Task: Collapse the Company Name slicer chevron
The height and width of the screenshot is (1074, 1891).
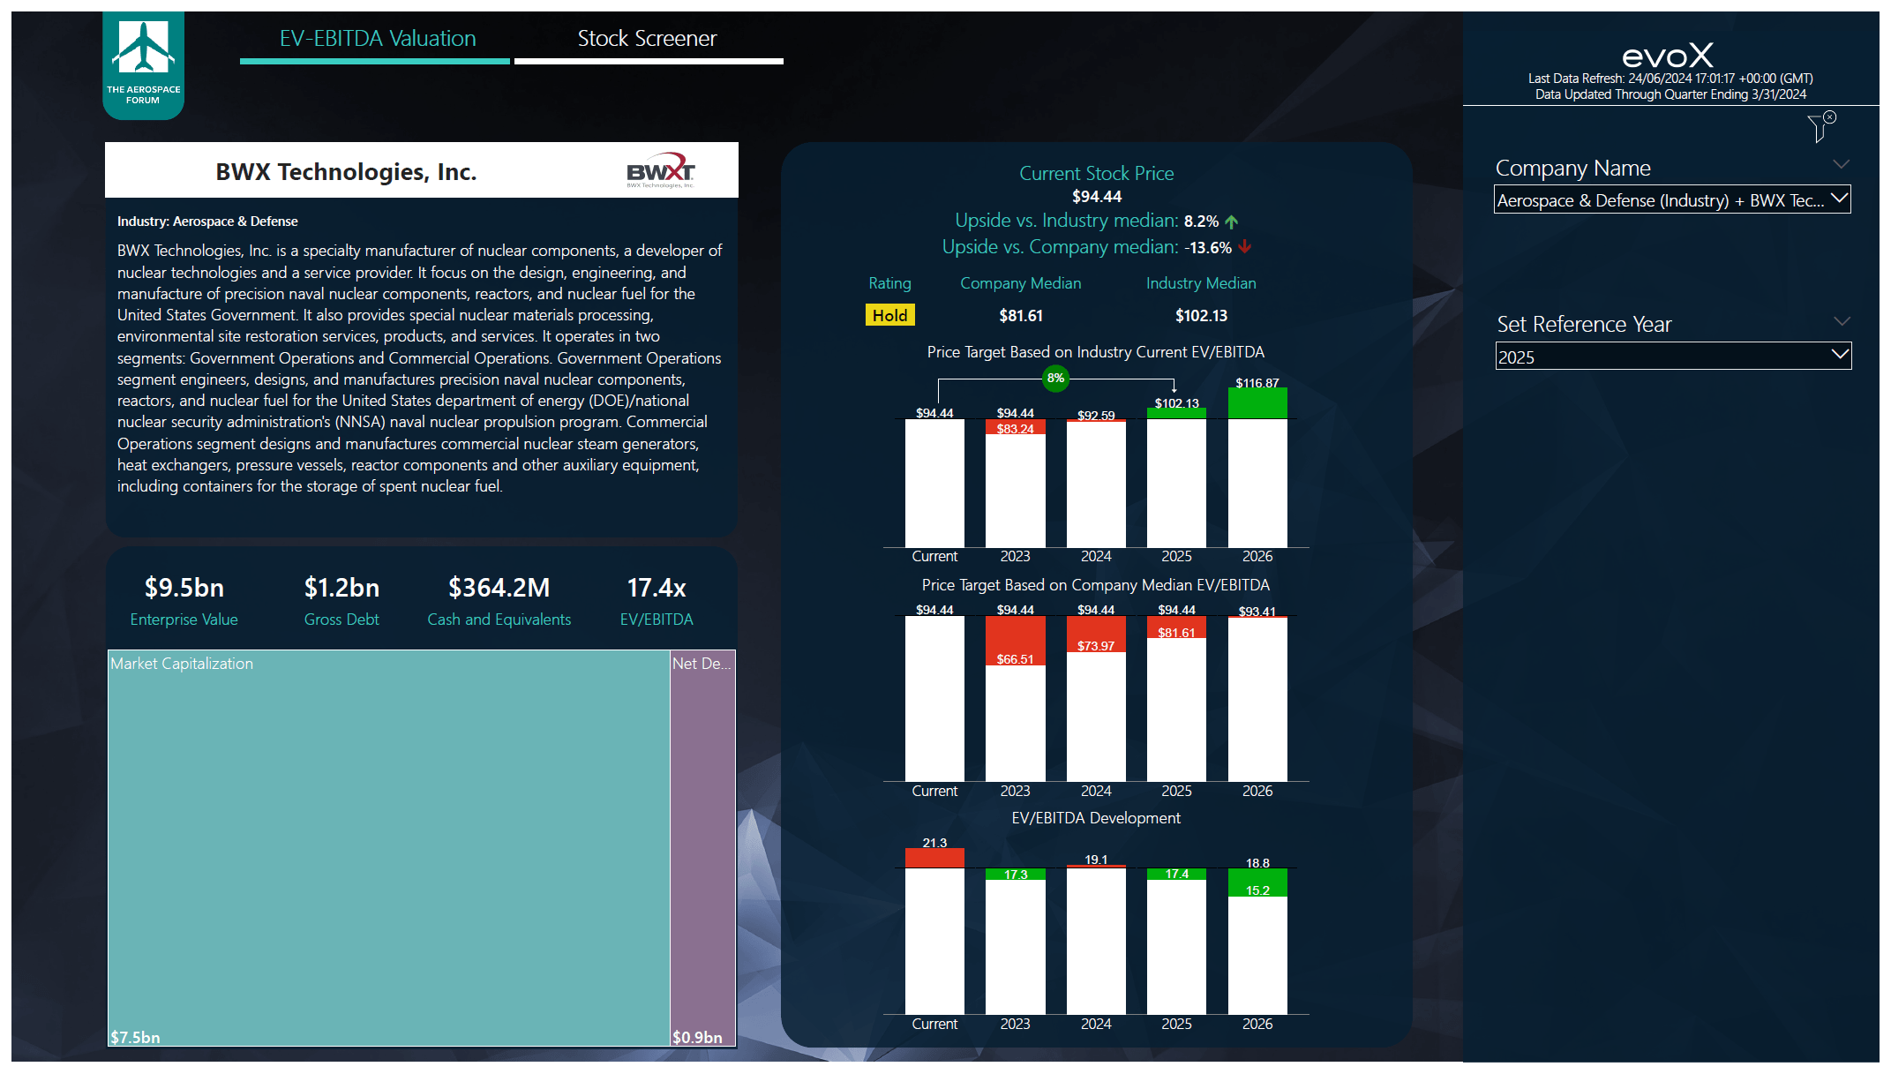Action: point(1841,165)
